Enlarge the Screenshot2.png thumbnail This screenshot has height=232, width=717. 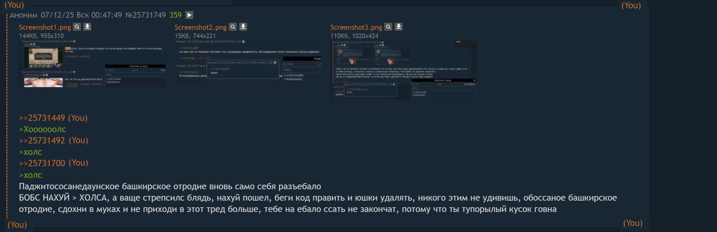[248, 61]
